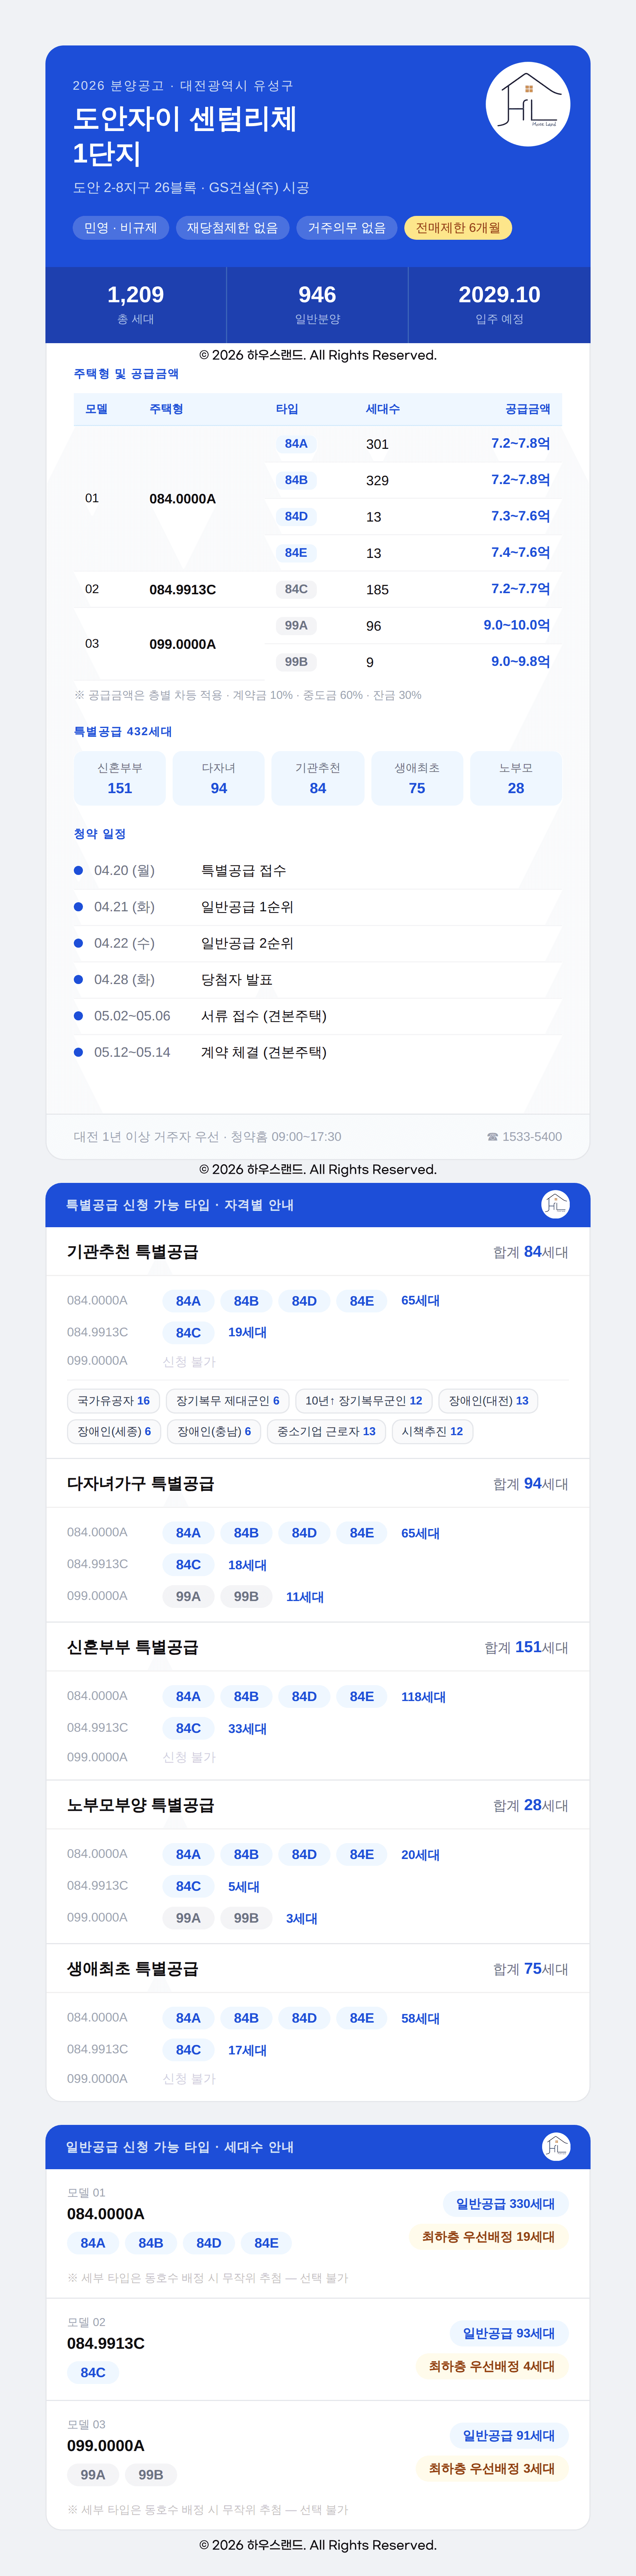Select the 민영 · 비규제 tag

coord(120,228)
